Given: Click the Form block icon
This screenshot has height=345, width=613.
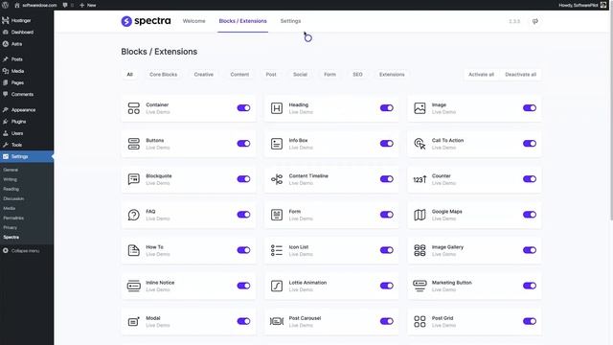Looking at the screenshot, I should click(277, 215).
